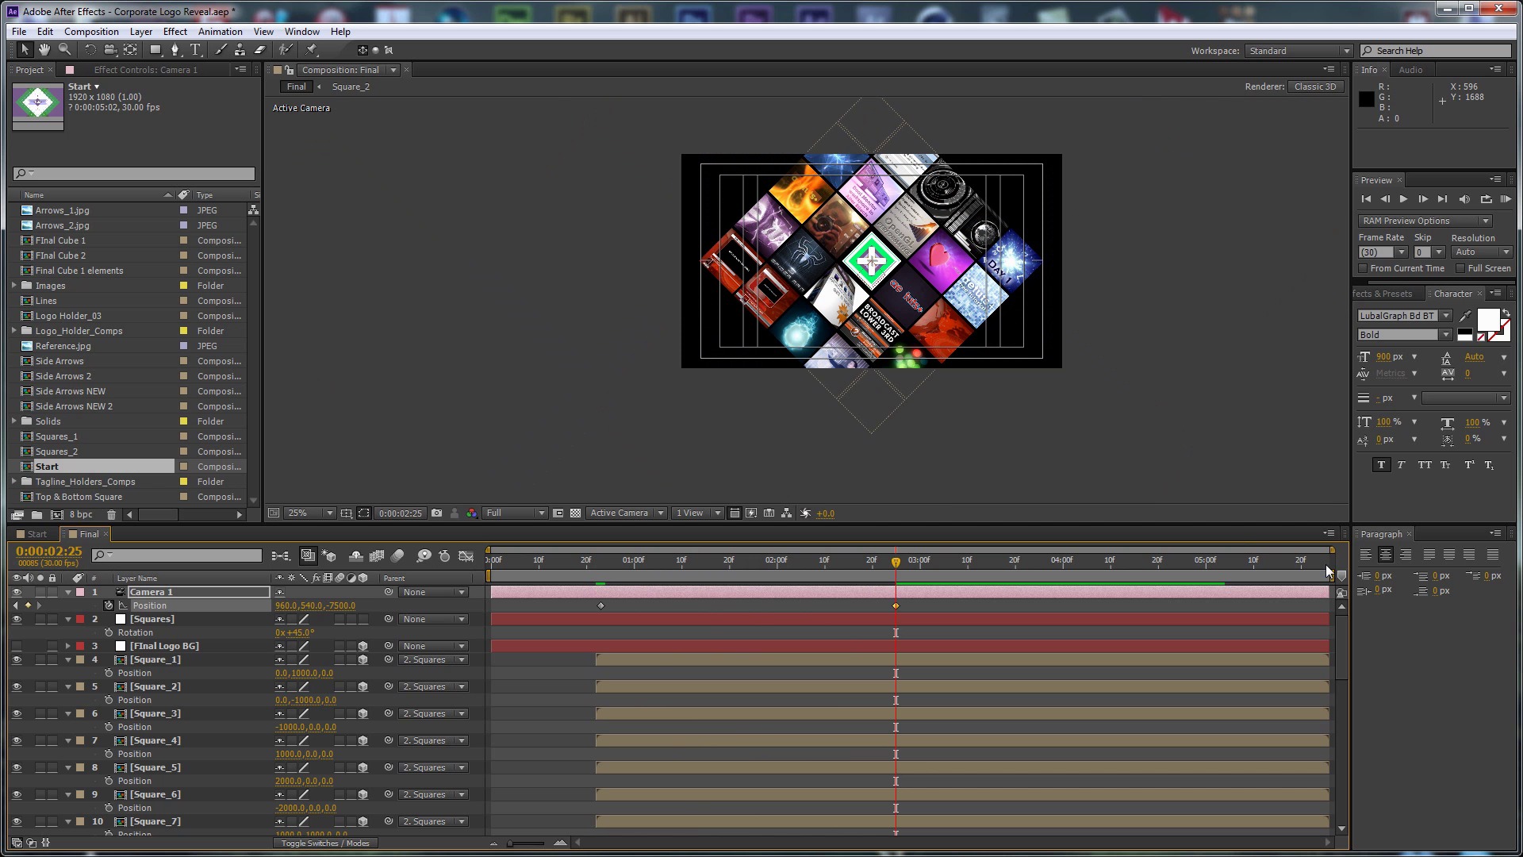Image resolution: width=1523 pixels, height=857 pixels.
Task: Click the Show Channel color management icon
Action: [x=472, y=513]
